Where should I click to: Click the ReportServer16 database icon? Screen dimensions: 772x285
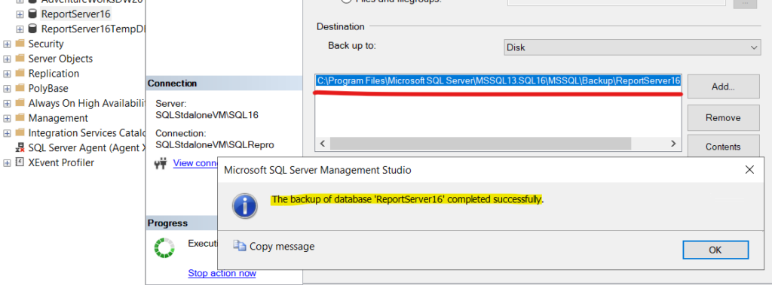point(32,14)
